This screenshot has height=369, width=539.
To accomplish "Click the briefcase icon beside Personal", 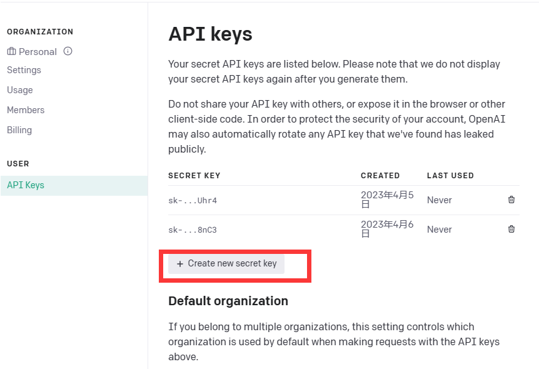I will tap(11, 51).
